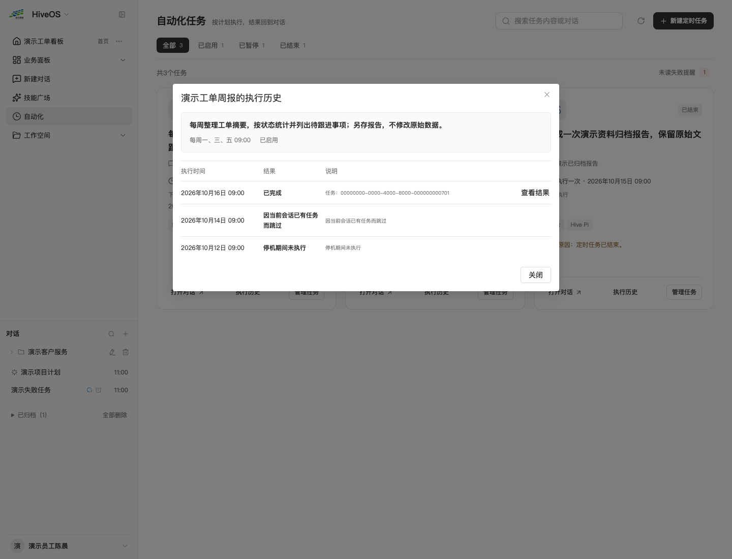Image resolution: width=732 pixels, height=559 pixels.
Task: Switch to the 已启用 1 tab
Action: [211, 45]
